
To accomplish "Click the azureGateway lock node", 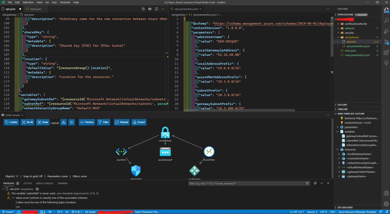I will tap(165, 132).
